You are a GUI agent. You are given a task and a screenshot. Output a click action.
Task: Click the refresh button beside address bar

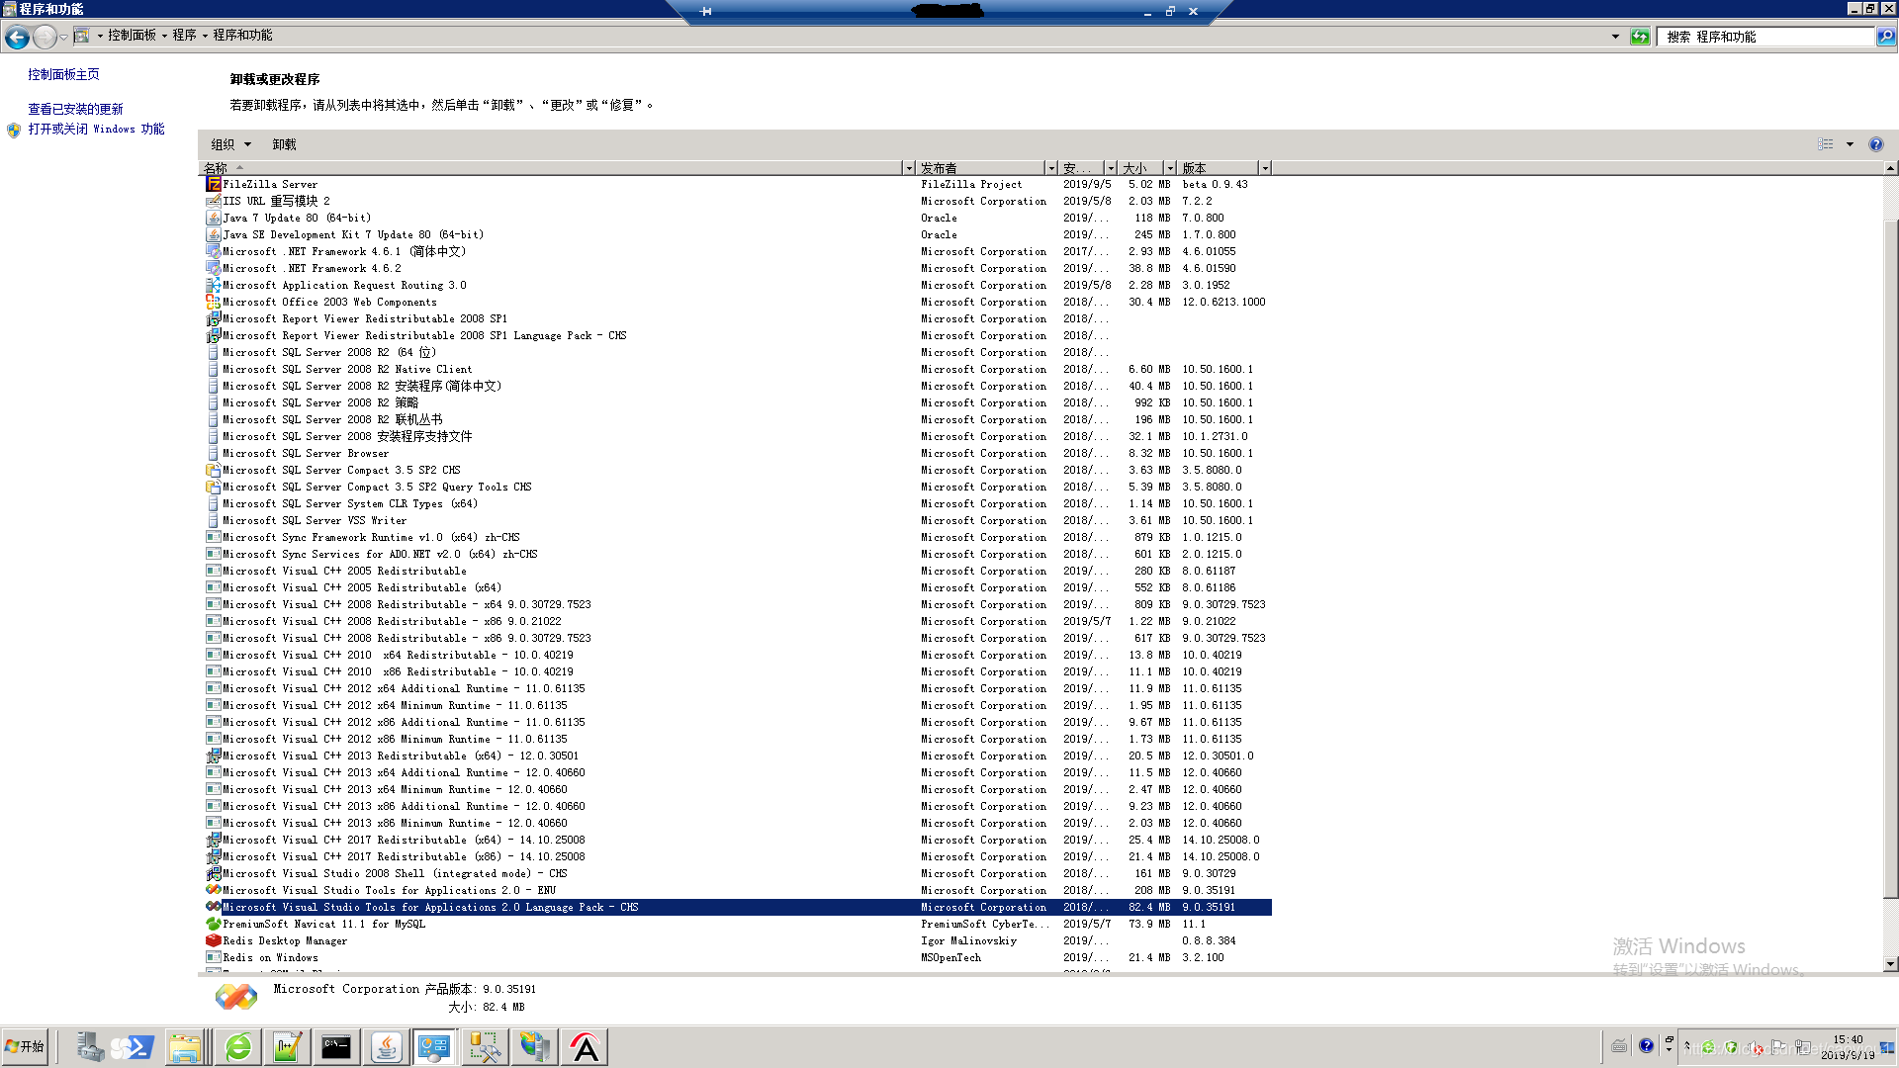[x=1640, y=37]
